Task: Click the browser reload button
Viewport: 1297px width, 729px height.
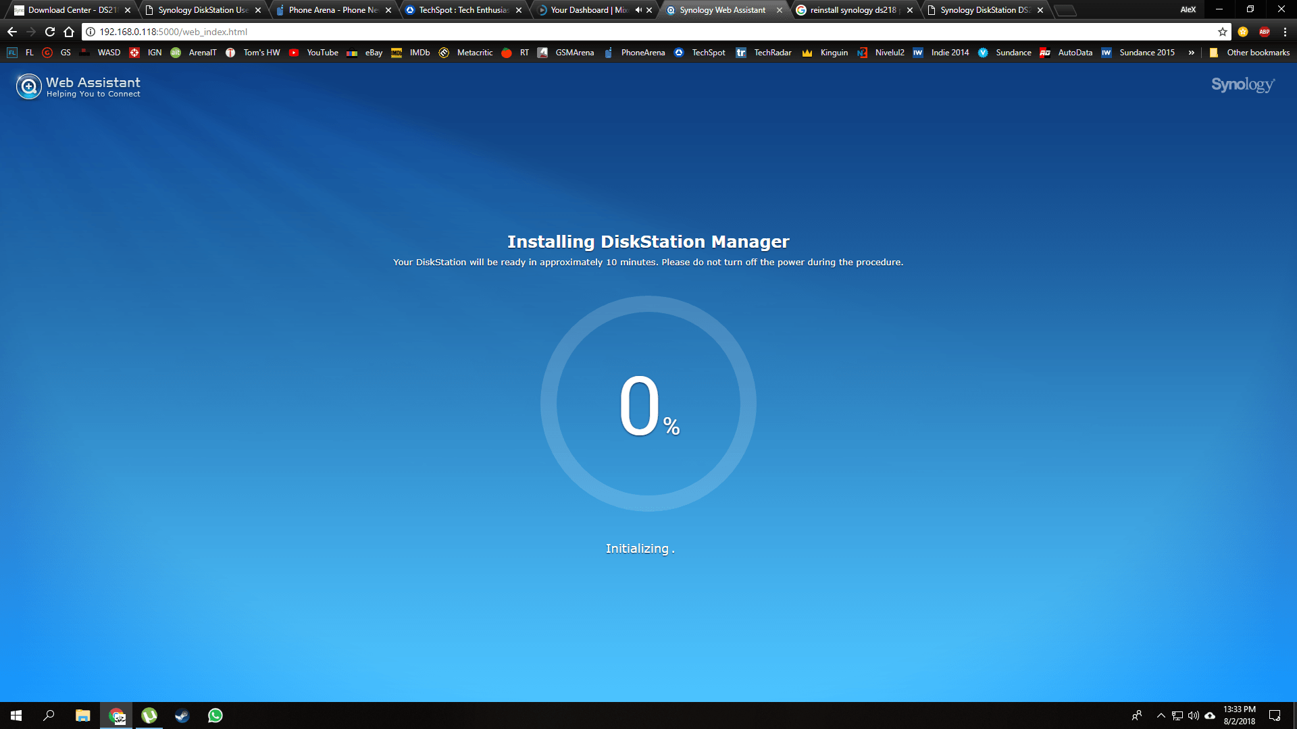Action: pyautogui.click(x=50, y=32)
